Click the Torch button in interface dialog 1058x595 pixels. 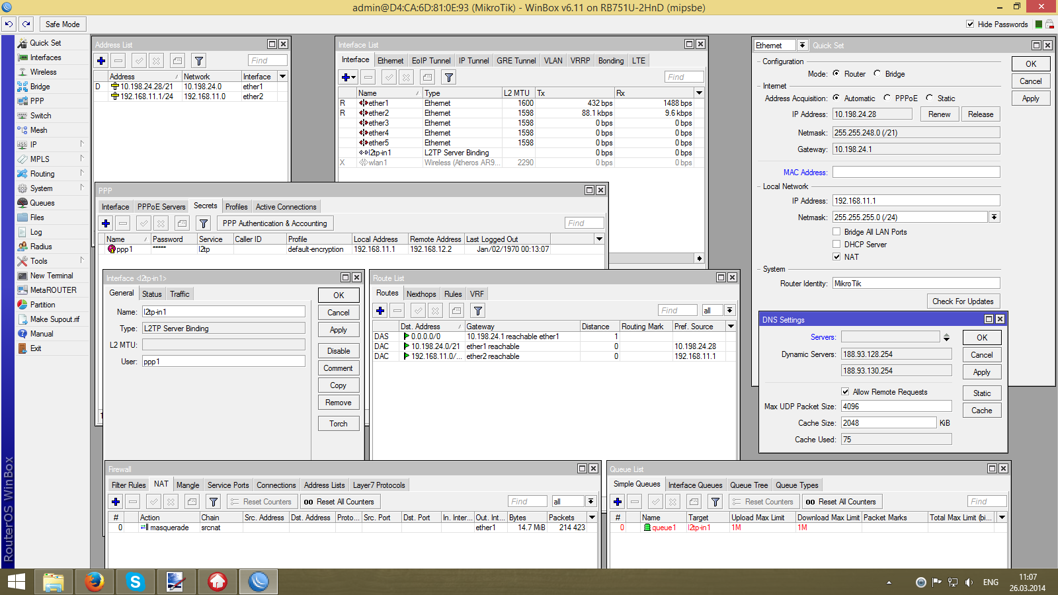(338, 424)
